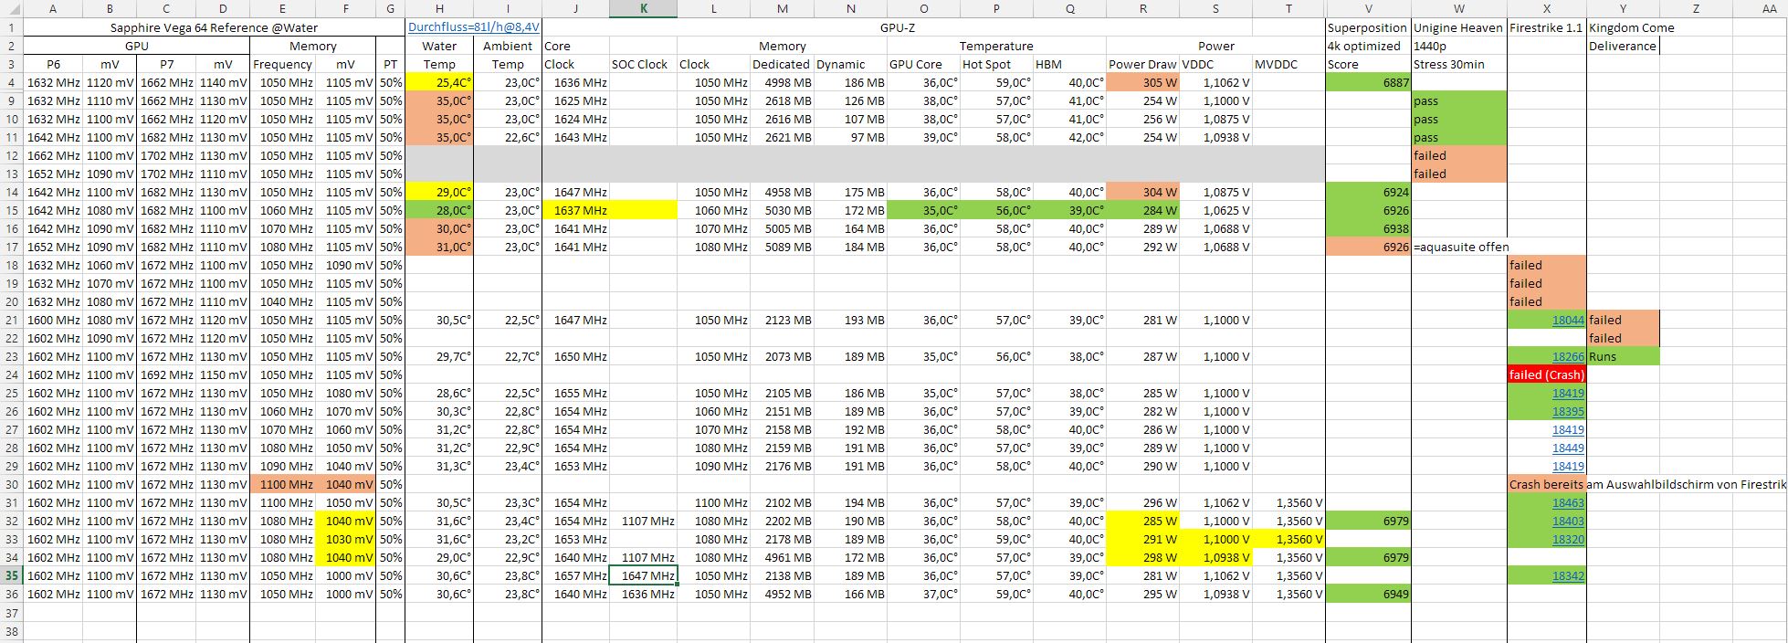Viewport: 1788px width, 643px height.
Task: Select the Superposition score '6949' cell
Action: point(1368,594)
